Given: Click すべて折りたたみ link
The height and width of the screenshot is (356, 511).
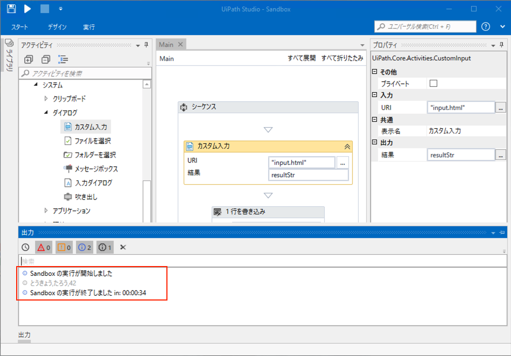Looking at the screenshot, I should click(342, 58).
